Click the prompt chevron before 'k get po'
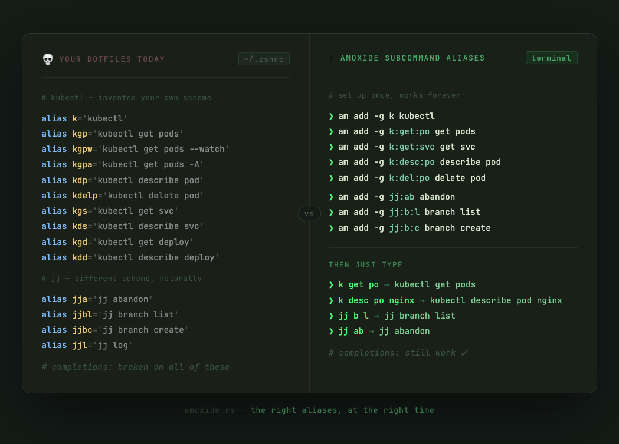This screenshot has height=444, width=619. [x=331, y=285]
